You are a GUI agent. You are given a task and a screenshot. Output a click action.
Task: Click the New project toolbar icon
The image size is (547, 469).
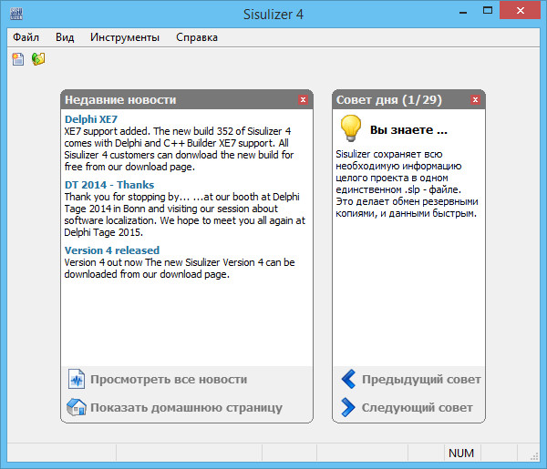[18, 59]
